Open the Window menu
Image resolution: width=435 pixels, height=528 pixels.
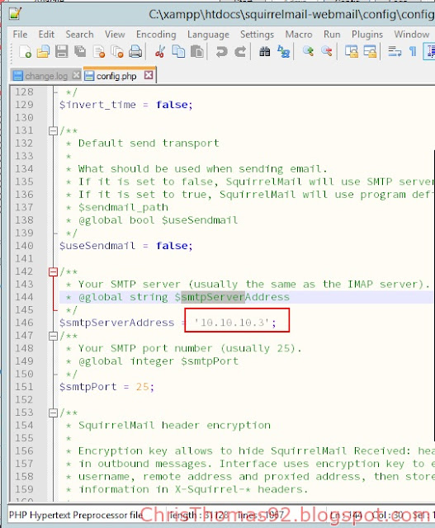(x=412, y=35)
